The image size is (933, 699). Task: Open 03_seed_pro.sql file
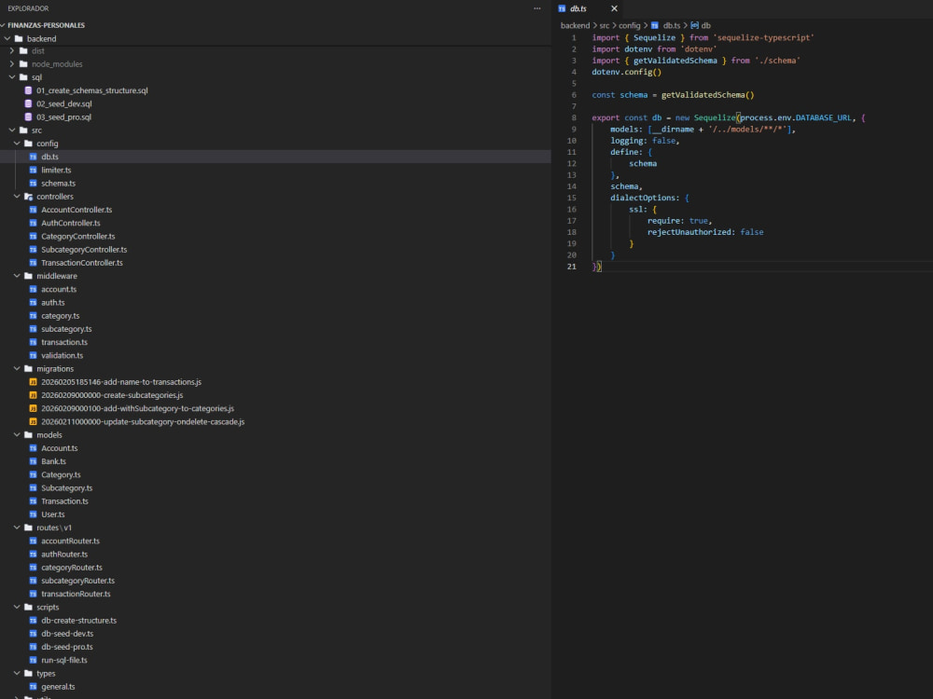coord(63,117)
